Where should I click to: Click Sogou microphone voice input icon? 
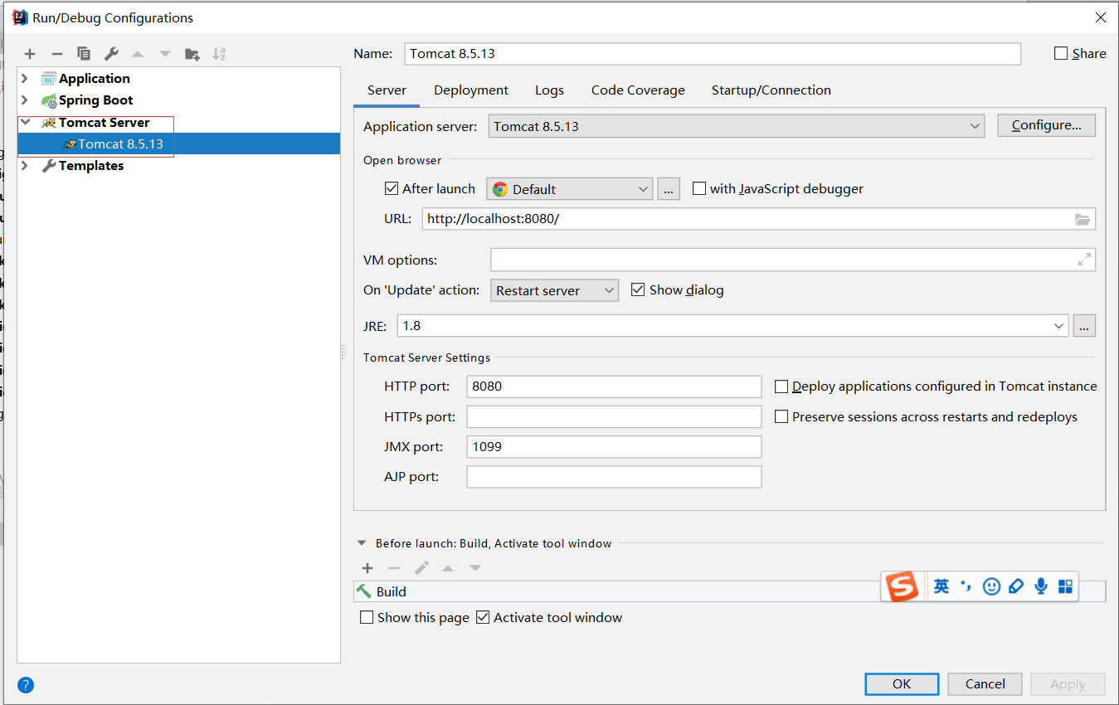click(1041, 586)
